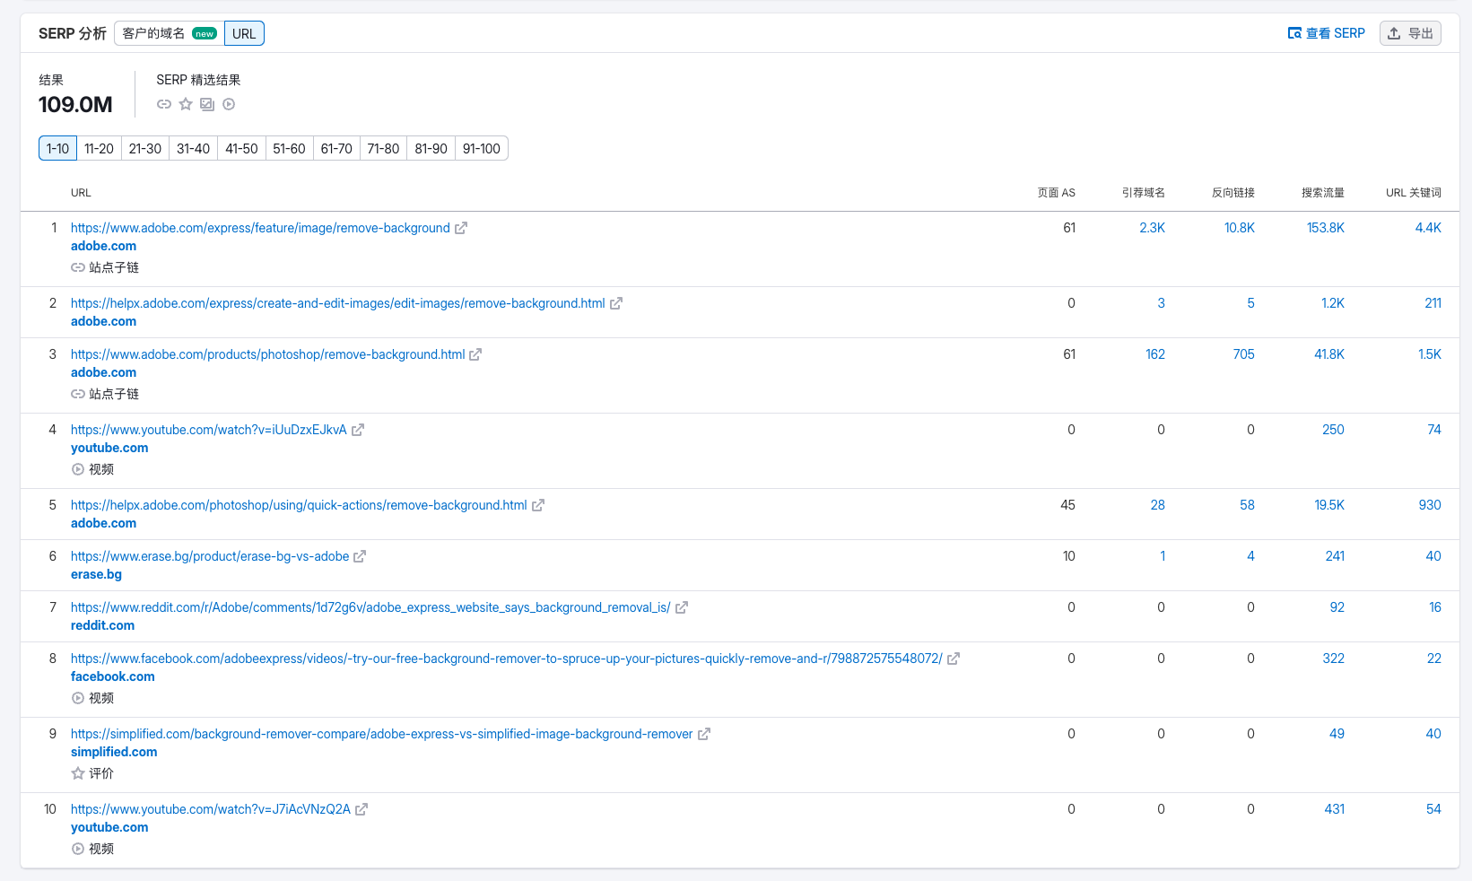Open external link icon for reddit URL

(x=682, y=607)
